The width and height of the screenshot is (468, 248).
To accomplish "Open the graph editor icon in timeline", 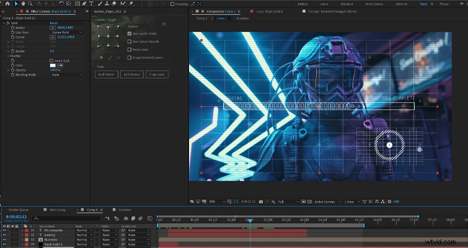I will pyautogui.click(x=150, y=219).
